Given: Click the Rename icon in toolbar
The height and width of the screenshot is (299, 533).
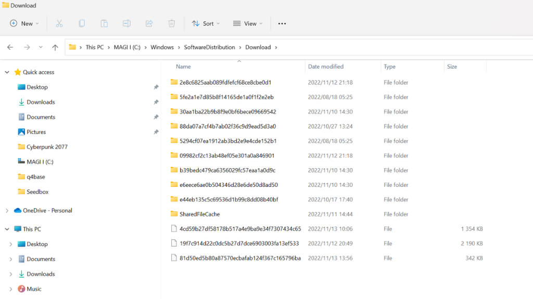Looking at the screenshot, I should [x=126, y=23].
